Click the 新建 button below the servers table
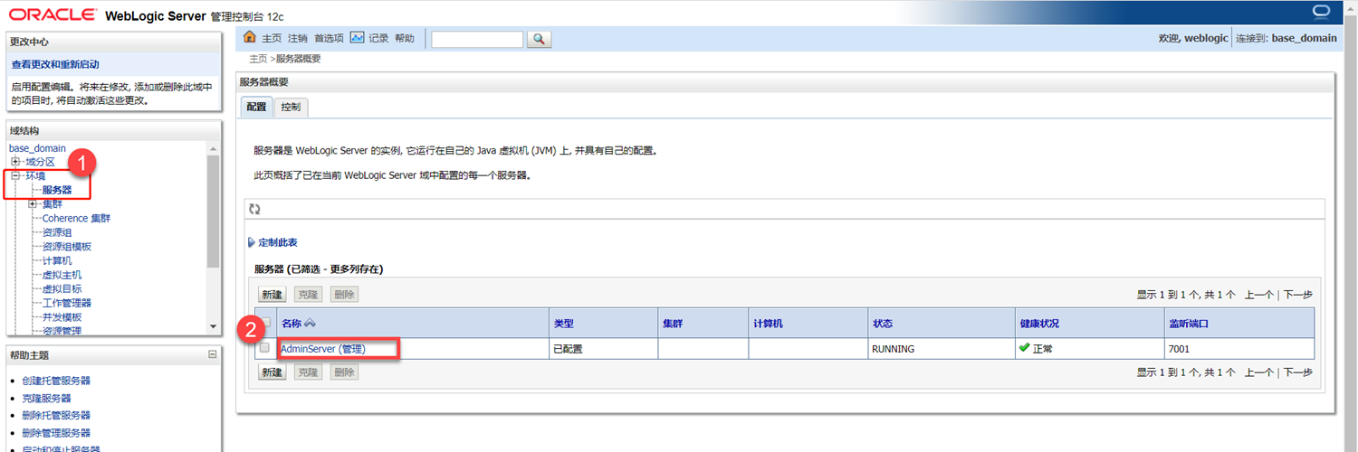 (x=273, y=372)
